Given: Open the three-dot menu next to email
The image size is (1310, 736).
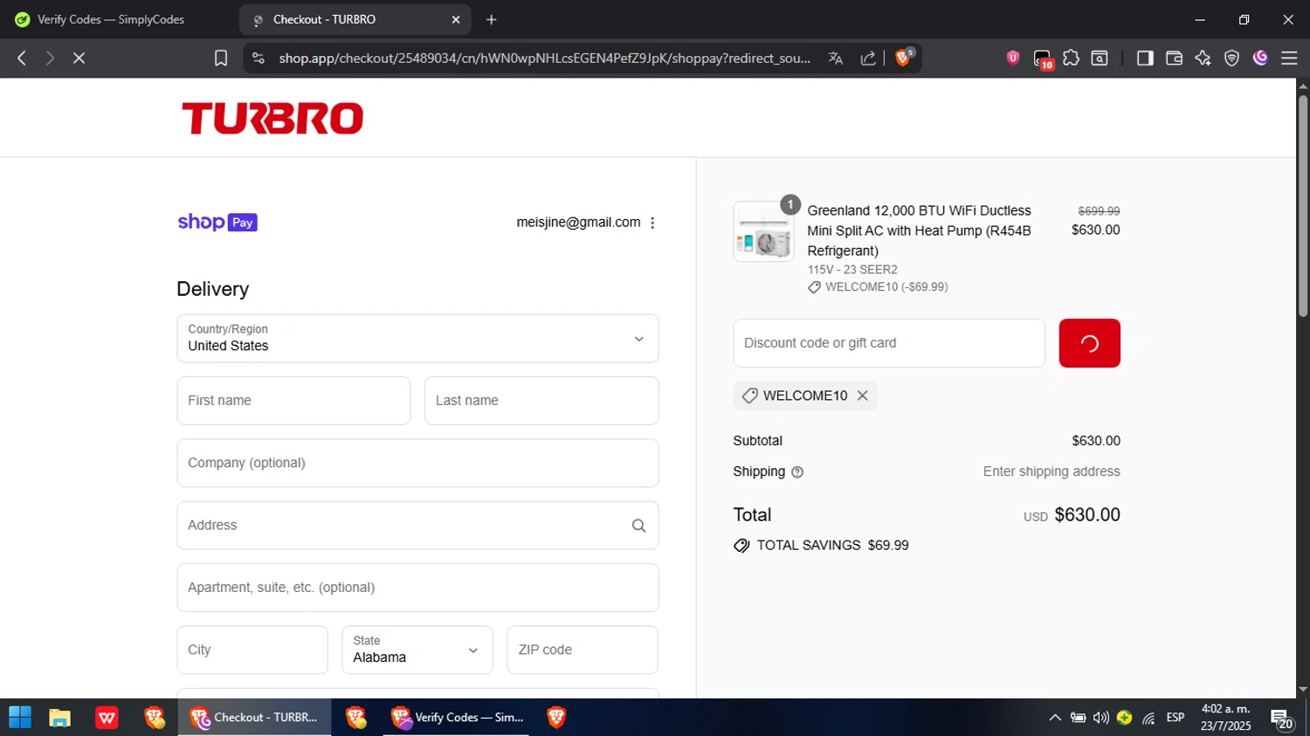Looking at the screenshot, I should click(x=652, y=223).
